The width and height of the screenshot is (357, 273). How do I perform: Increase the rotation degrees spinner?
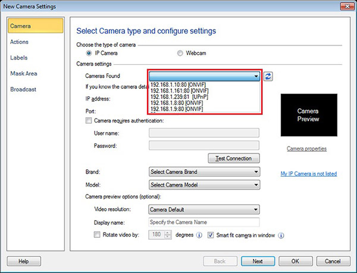tap(168, 233)
